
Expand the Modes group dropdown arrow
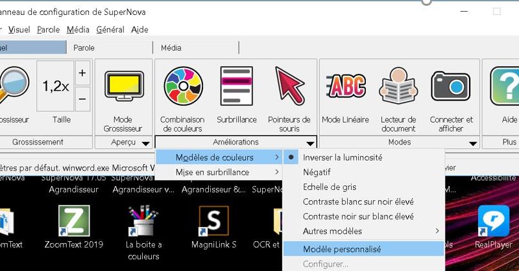point(473,143)
